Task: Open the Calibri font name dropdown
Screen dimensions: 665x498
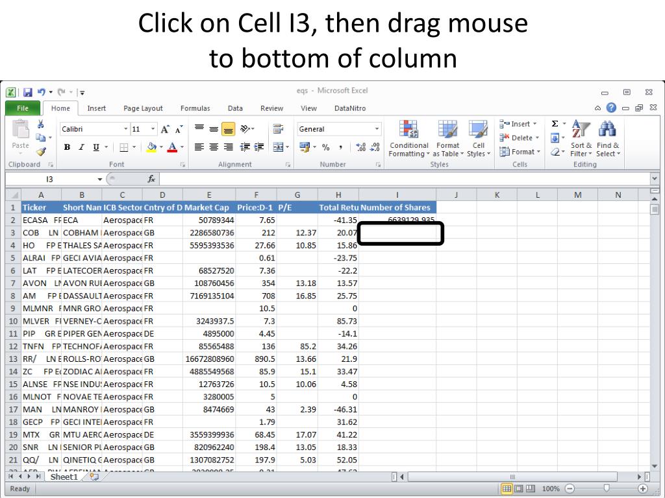Action: 125,129
